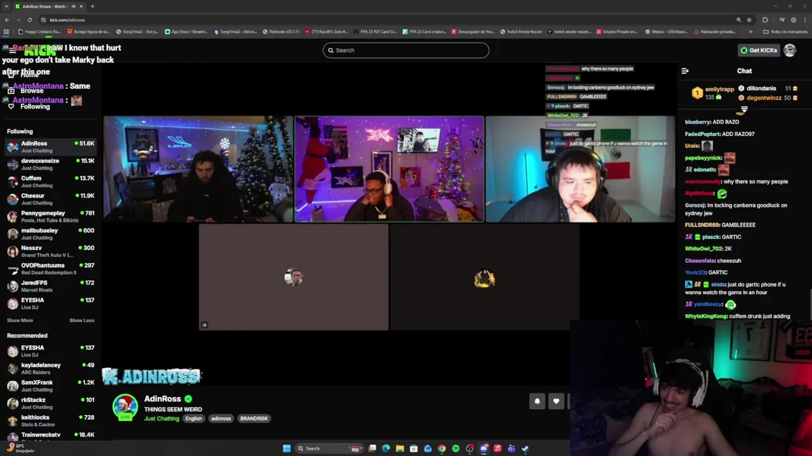Open Nesszv channel in sidebar

click(x=51, y=251)
